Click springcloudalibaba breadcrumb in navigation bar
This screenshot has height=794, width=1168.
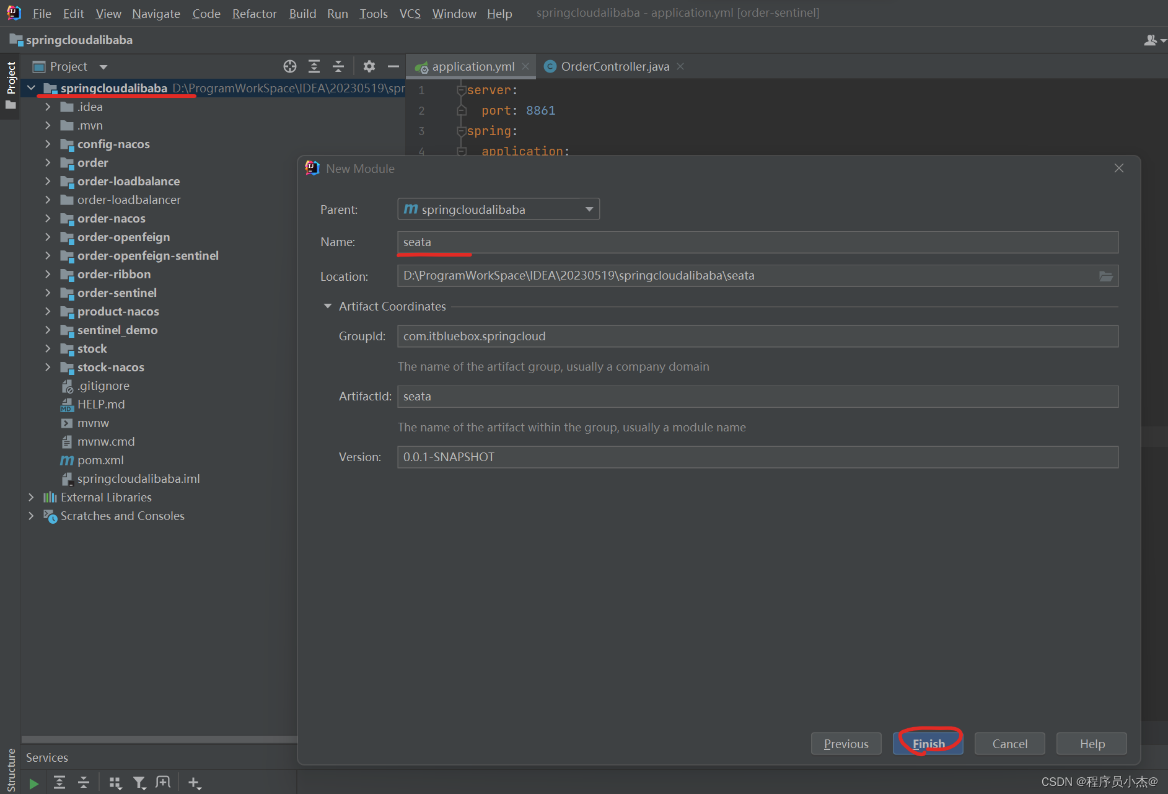pos(79,40)
